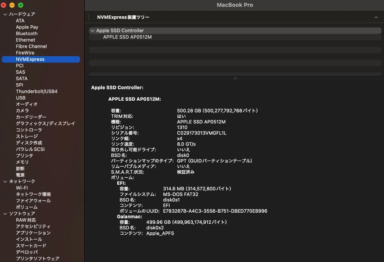Collapse Apple SSD Controller tree node
This screenshot has height=262, width=384.
click(x=92, y=31)
